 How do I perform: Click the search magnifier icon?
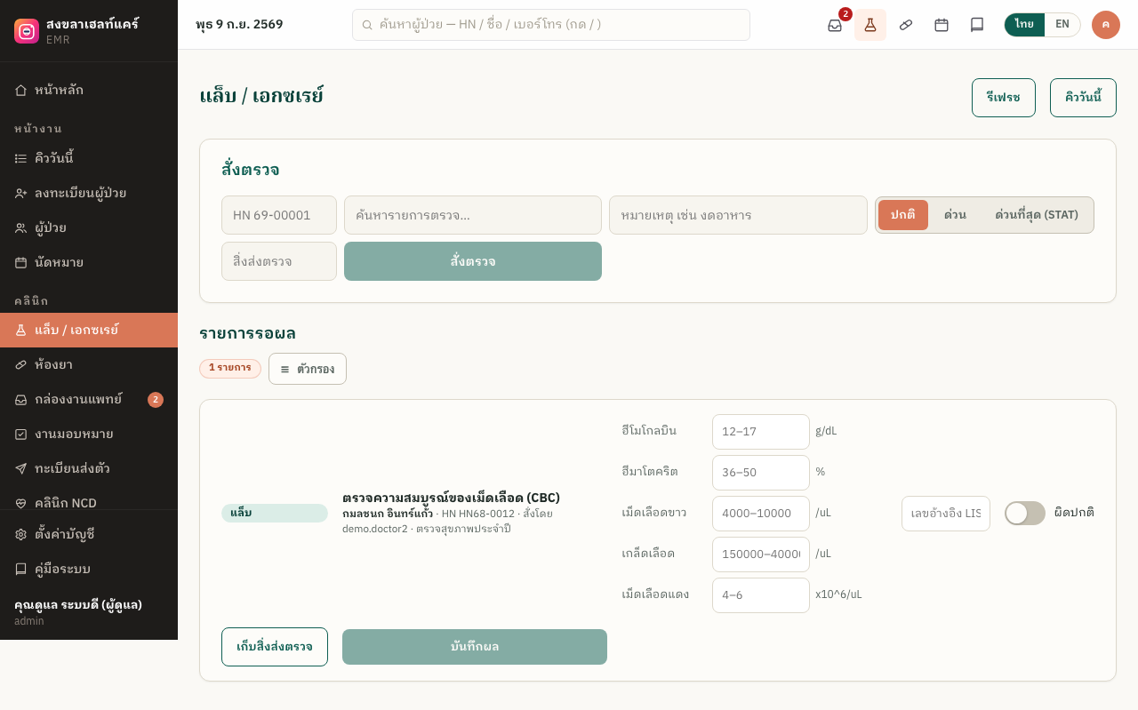pos(367,25)
